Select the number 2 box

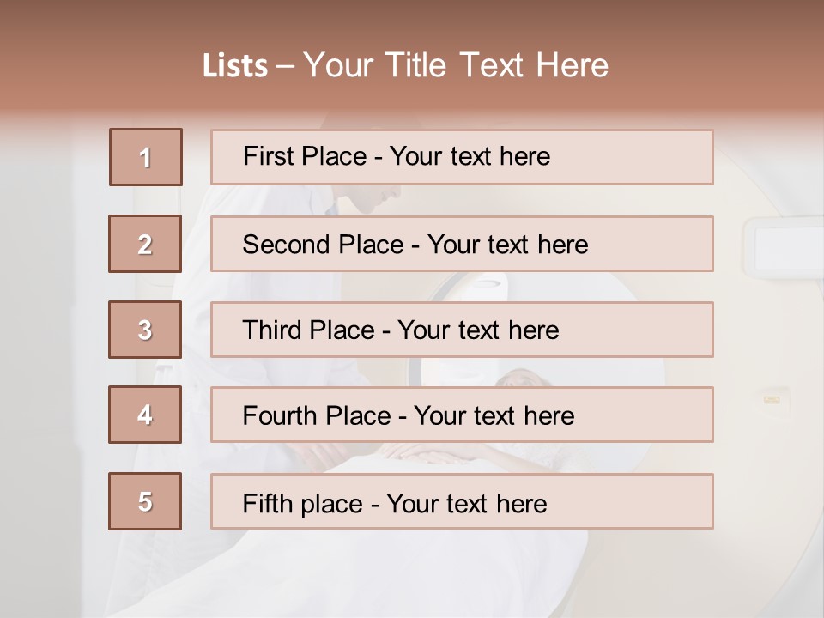click(x=145, y=244)
